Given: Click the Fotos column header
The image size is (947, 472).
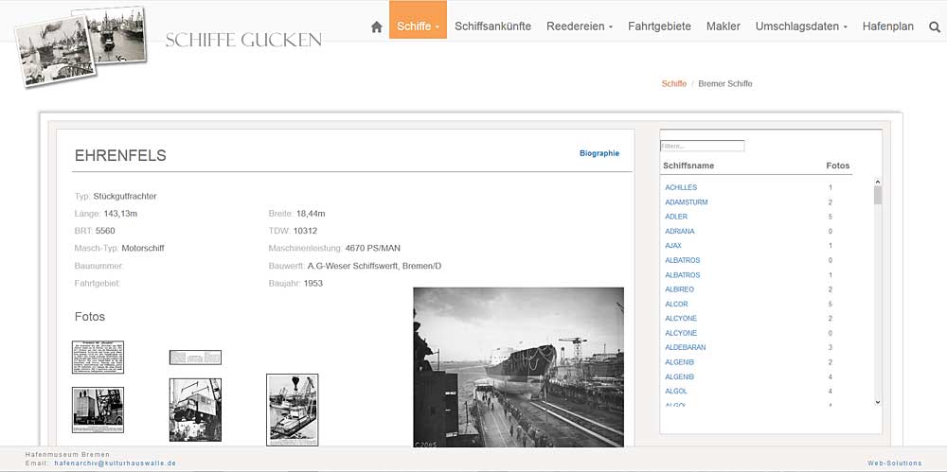Looking at the screenshot, I should (x=838, y=166).
